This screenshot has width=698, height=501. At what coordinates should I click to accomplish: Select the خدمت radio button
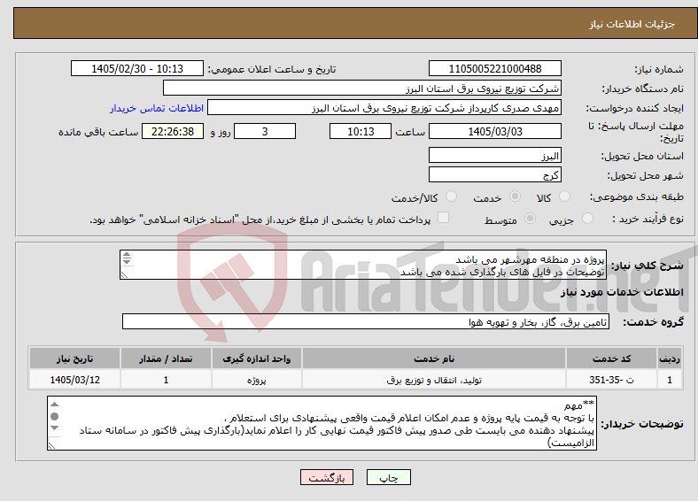click(515, 197)
